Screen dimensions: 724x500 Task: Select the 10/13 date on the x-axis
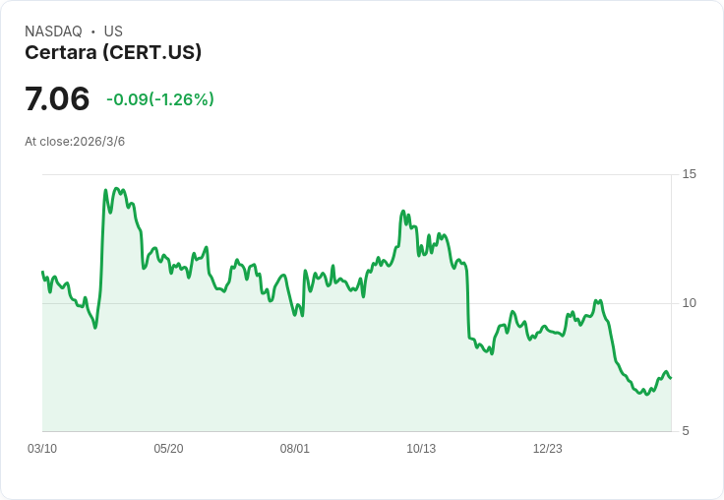pos(421,449)
